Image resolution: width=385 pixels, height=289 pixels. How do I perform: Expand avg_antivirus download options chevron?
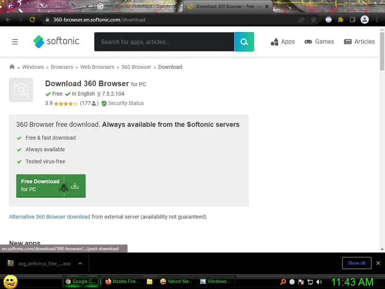(x=80, y=263)
